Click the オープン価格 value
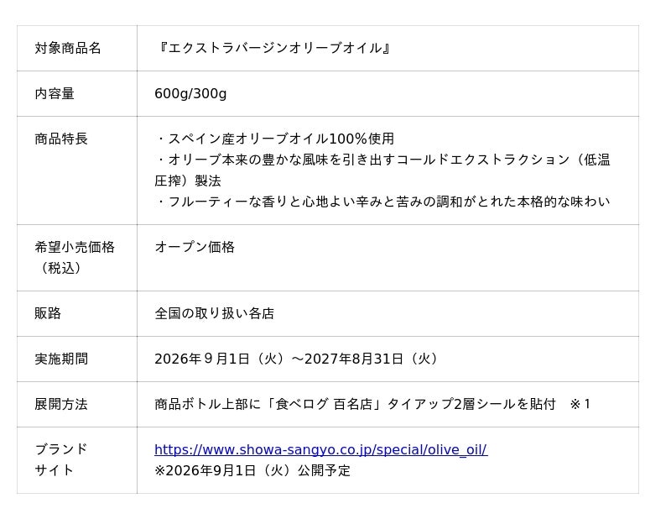The width and height of the screenshot is (671, 519). coord(195,247)
